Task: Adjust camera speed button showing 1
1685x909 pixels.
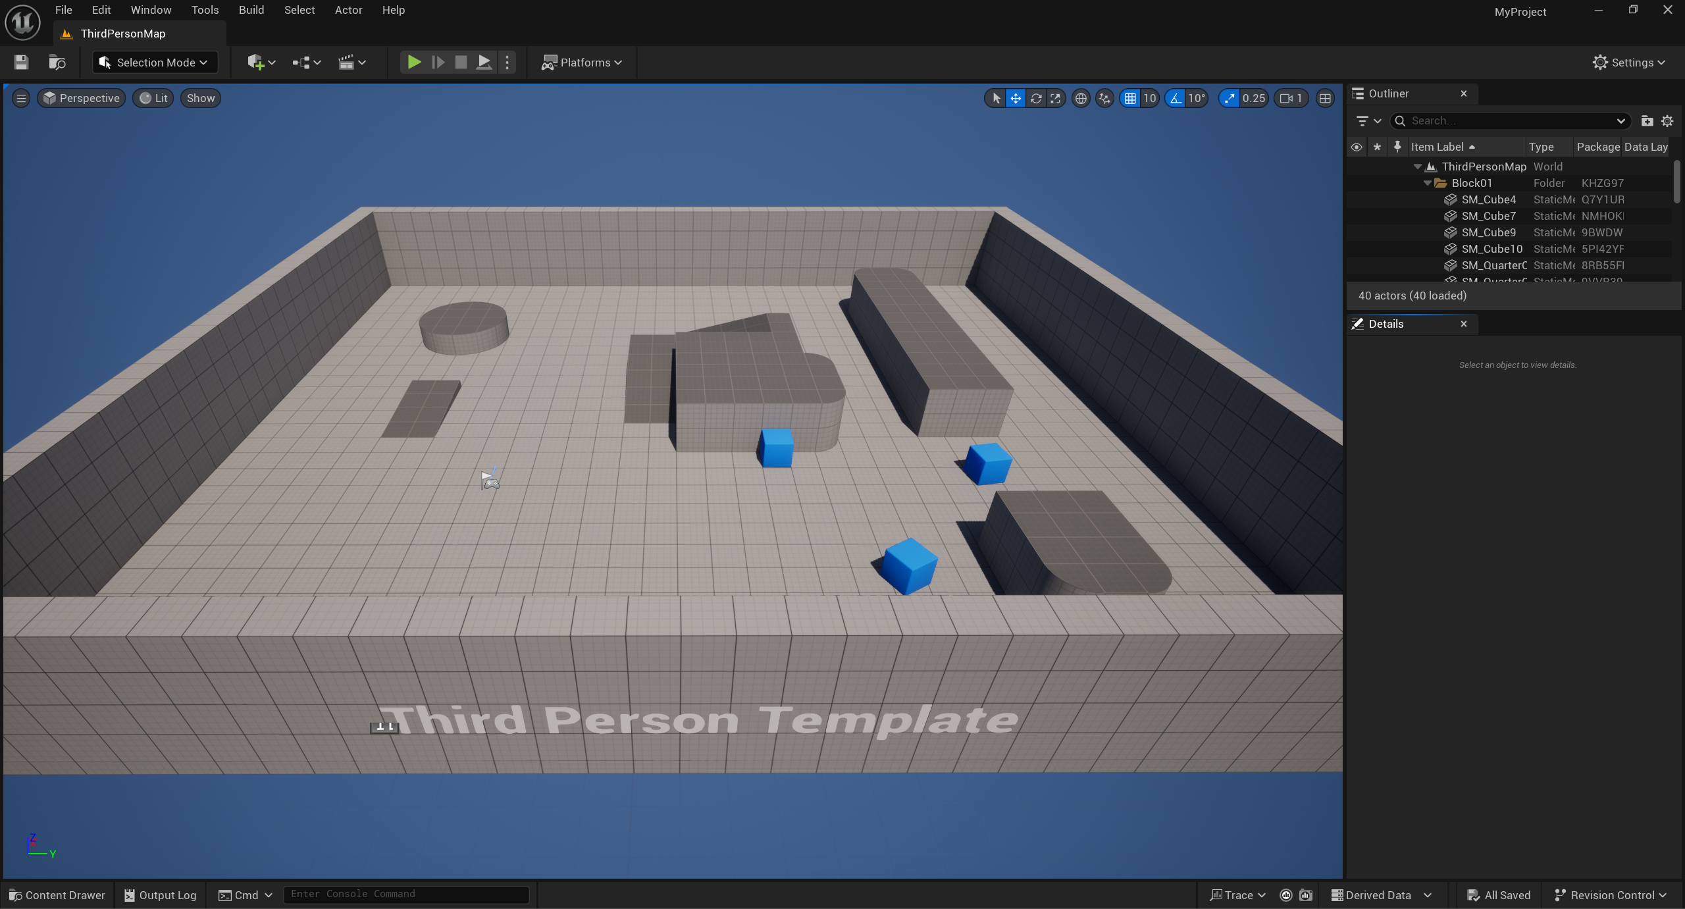Action: (1291, 98)
